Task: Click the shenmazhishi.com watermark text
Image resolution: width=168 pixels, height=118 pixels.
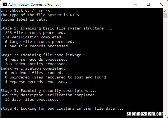Action: point(146,114)
